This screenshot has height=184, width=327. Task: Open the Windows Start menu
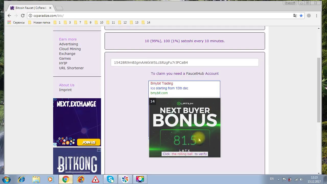pos(6,179)
